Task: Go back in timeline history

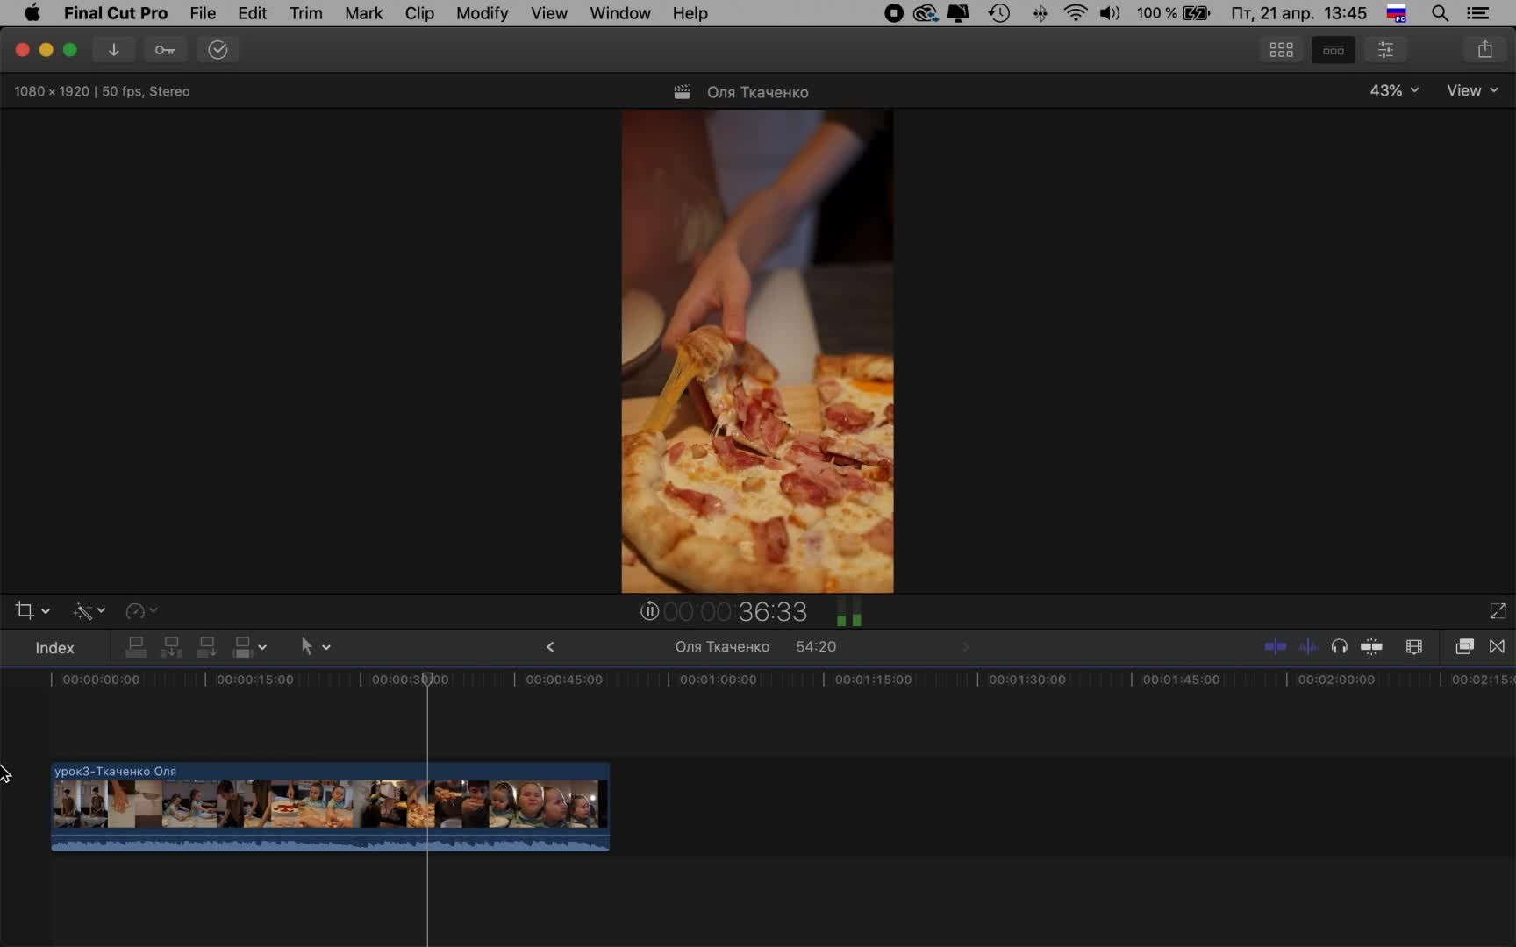Action: [550, 647]
